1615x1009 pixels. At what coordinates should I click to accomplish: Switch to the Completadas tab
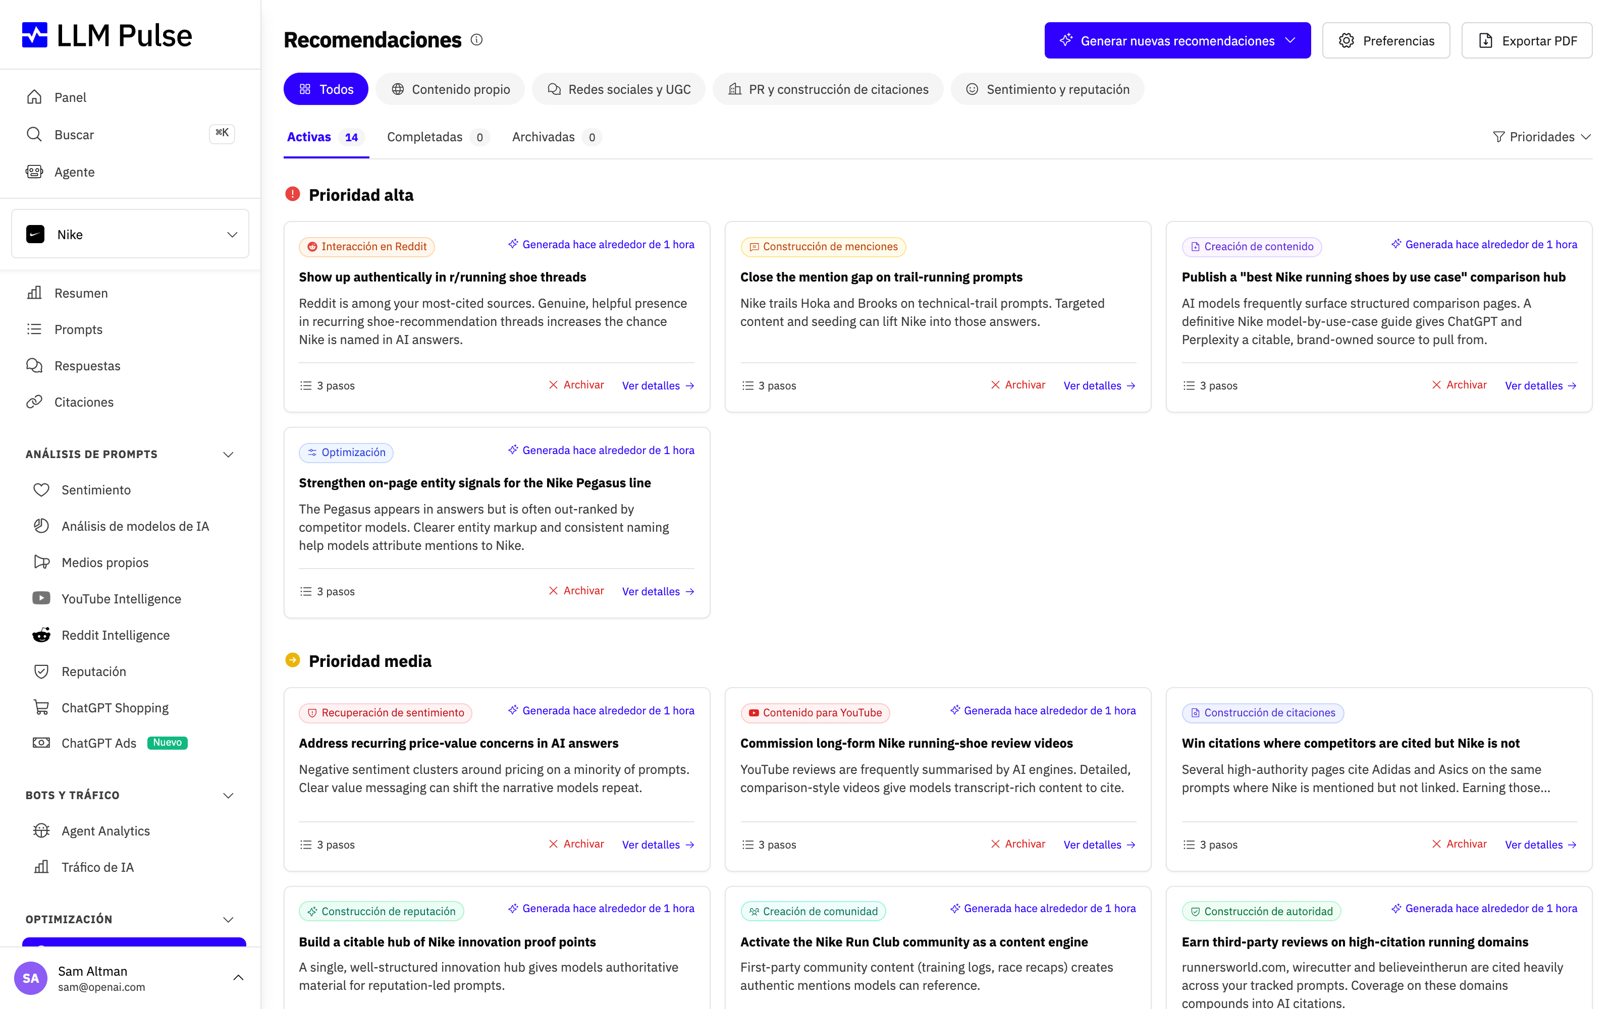click(x=438, y=137)
